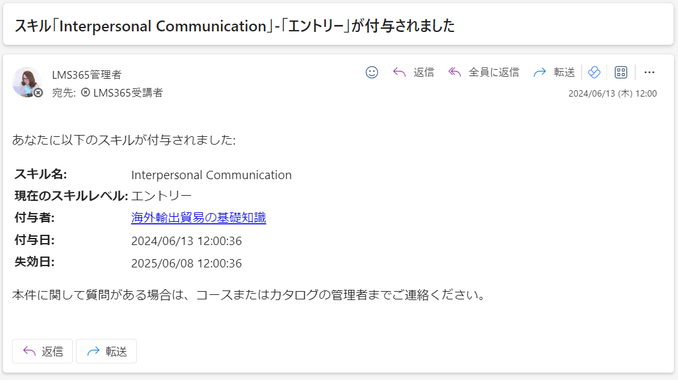Image resolution: width=678 pixels, height=380 pixels.
Task: Click the bottom 転送 button
Action: [106, 351]
